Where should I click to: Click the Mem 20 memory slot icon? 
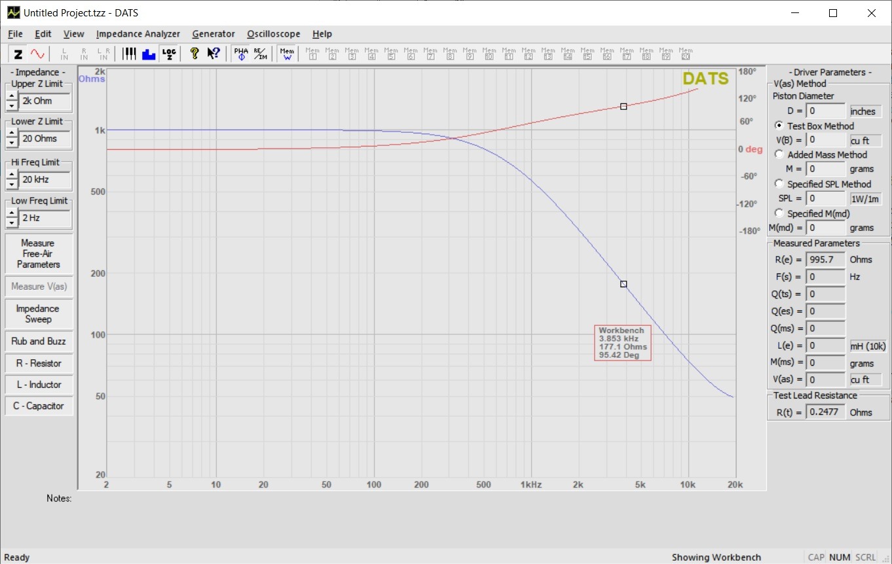pyautogui.click(x=686, y=54)
